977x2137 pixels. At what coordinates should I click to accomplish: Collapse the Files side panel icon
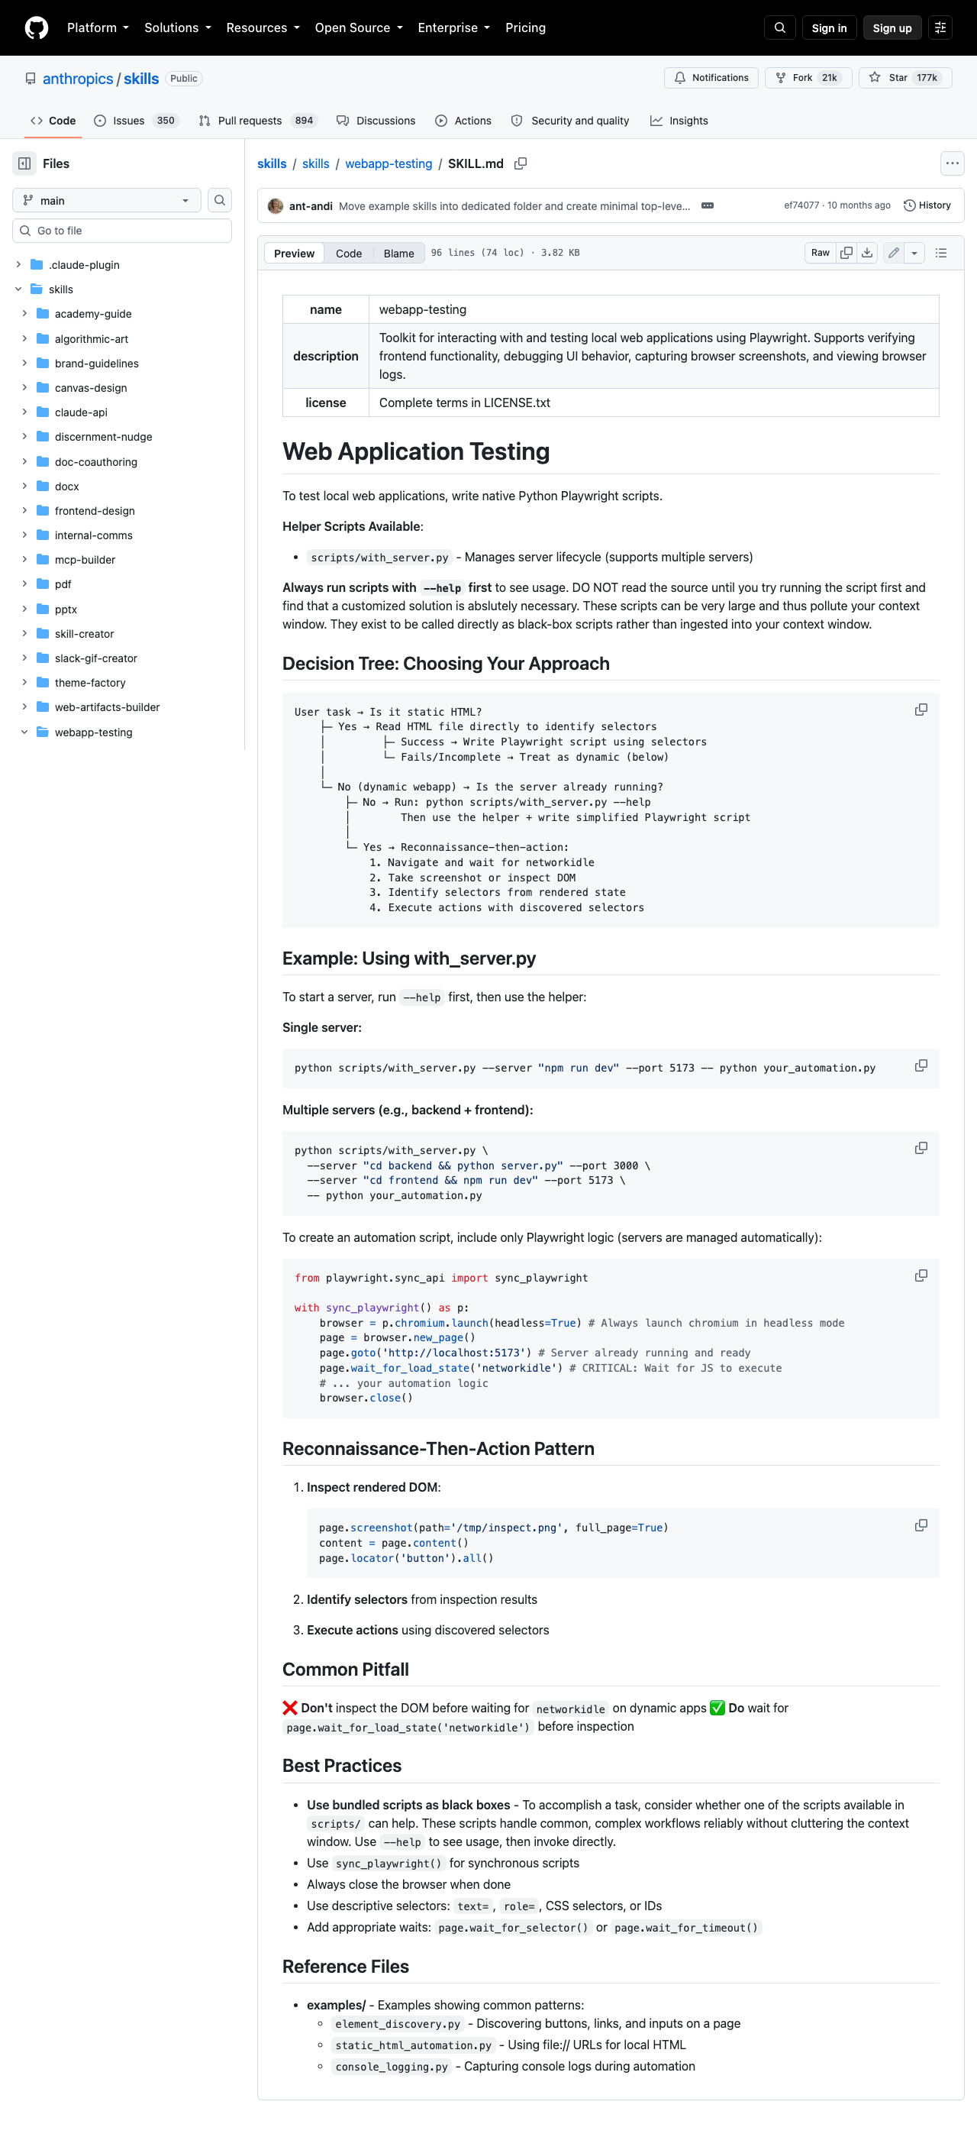click(25, 163)
